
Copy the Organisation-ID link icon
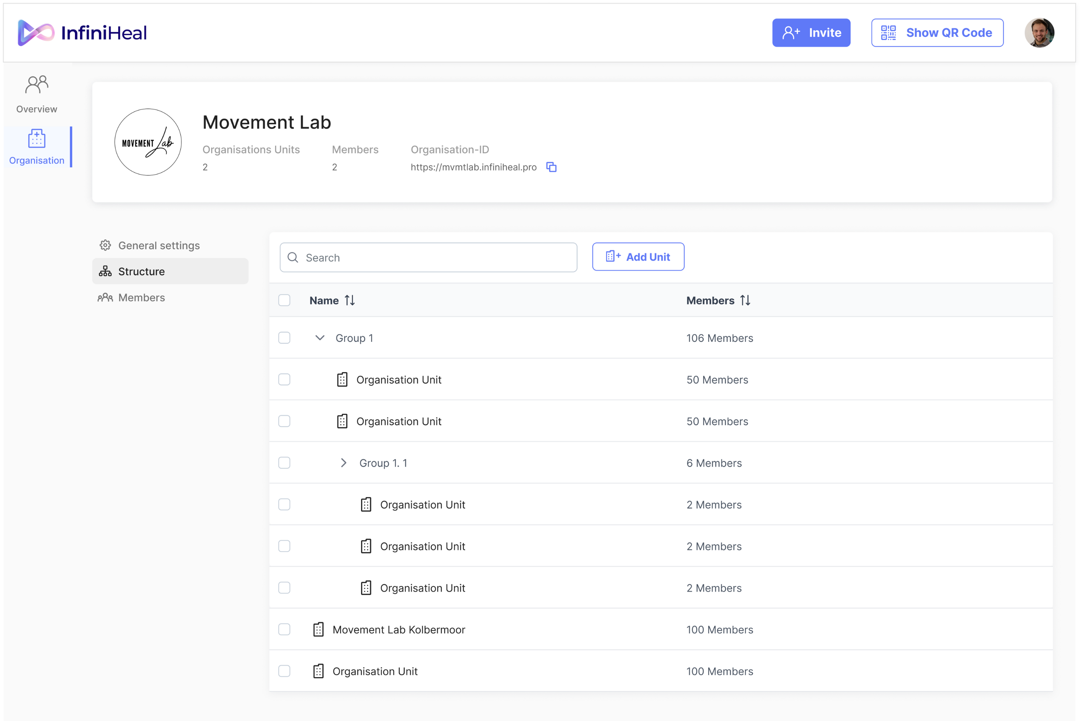(551, 167)
